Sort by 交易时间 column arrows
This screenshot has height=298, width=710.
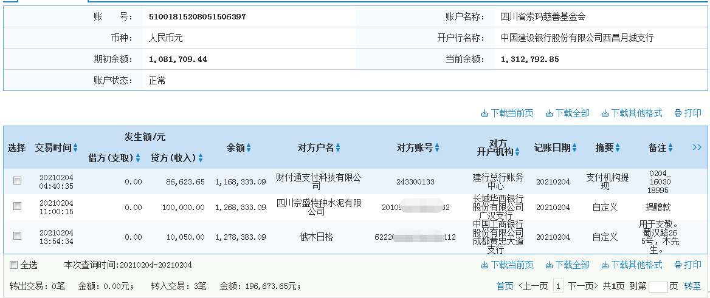tap(75, 147)
